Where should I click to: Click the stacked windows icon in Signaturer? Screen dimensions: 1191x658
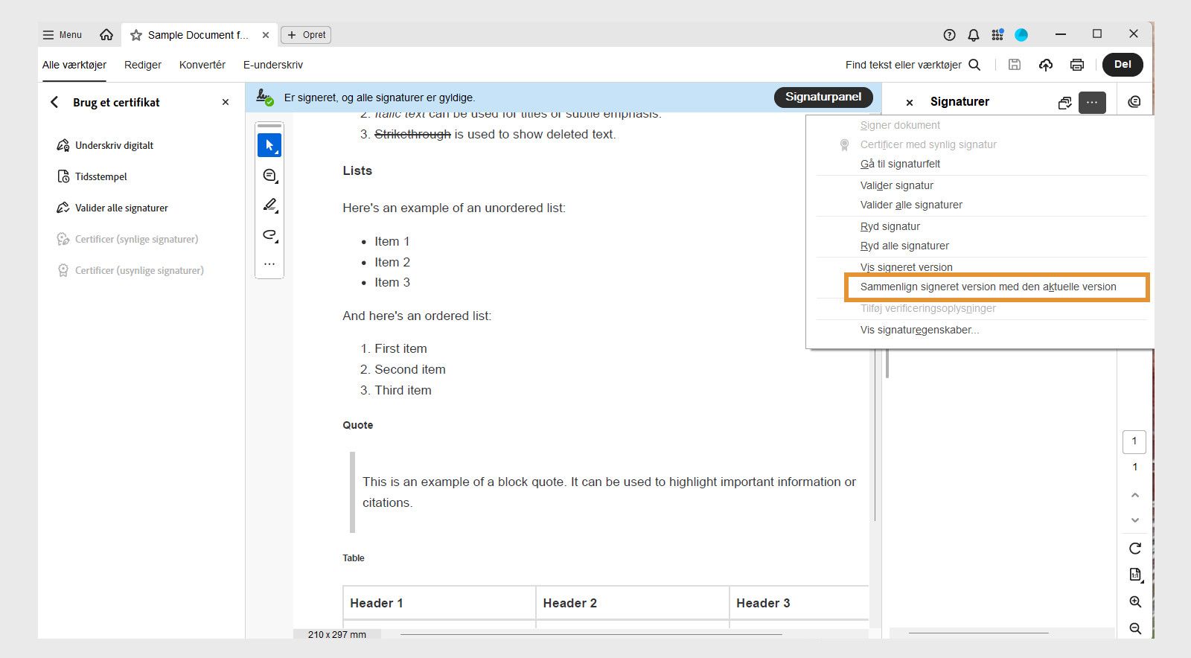[1064, 103]
